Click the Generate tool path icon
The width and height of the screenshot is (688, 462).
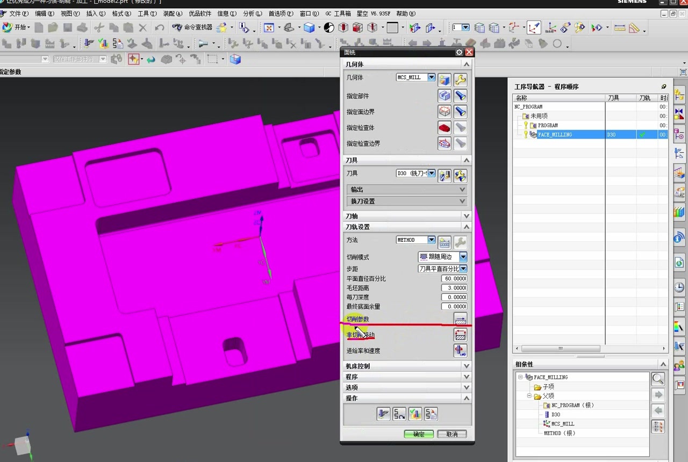383,414
